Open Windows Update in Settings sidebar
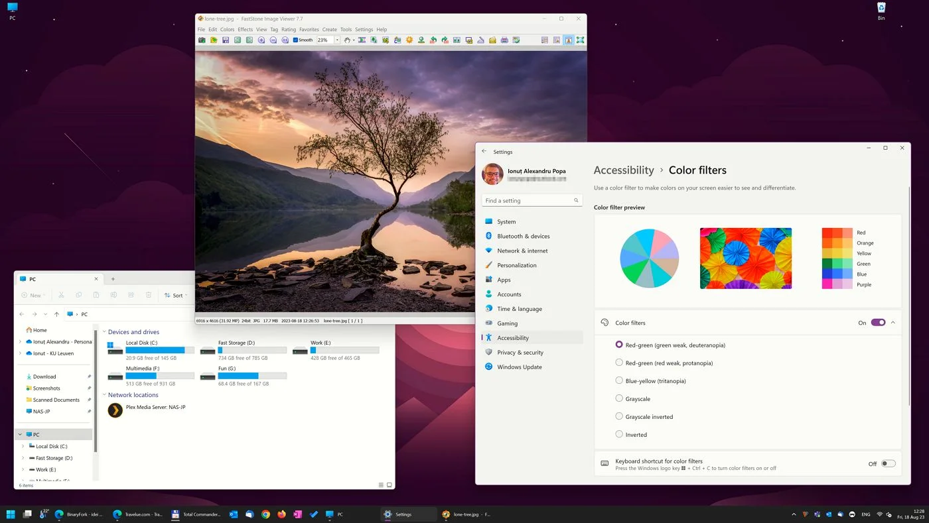The width and height of the screenshot is (929, 523). pos(519,367)
